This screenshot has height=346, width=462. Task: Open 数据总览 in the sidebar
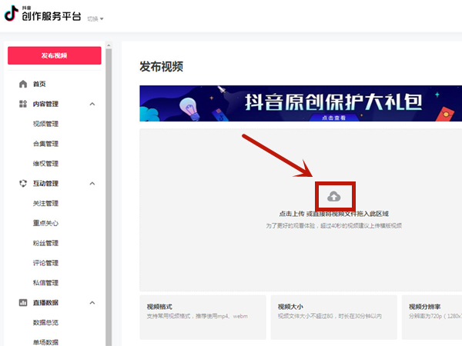click(45, 322)
